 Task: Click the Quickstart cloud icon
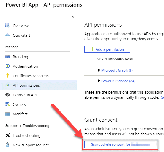click(7, 35)
